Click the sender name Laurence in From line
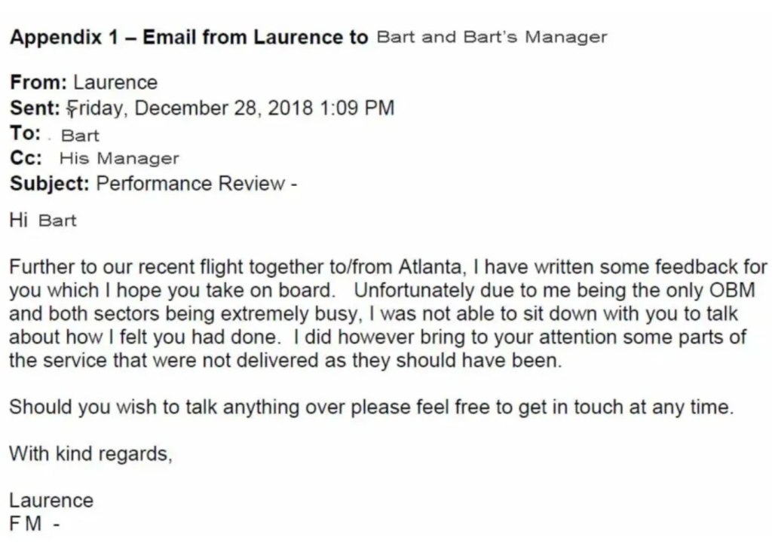The width and height of the screenshot is (772, 558). pyautogui.click(x=115, y=82)
